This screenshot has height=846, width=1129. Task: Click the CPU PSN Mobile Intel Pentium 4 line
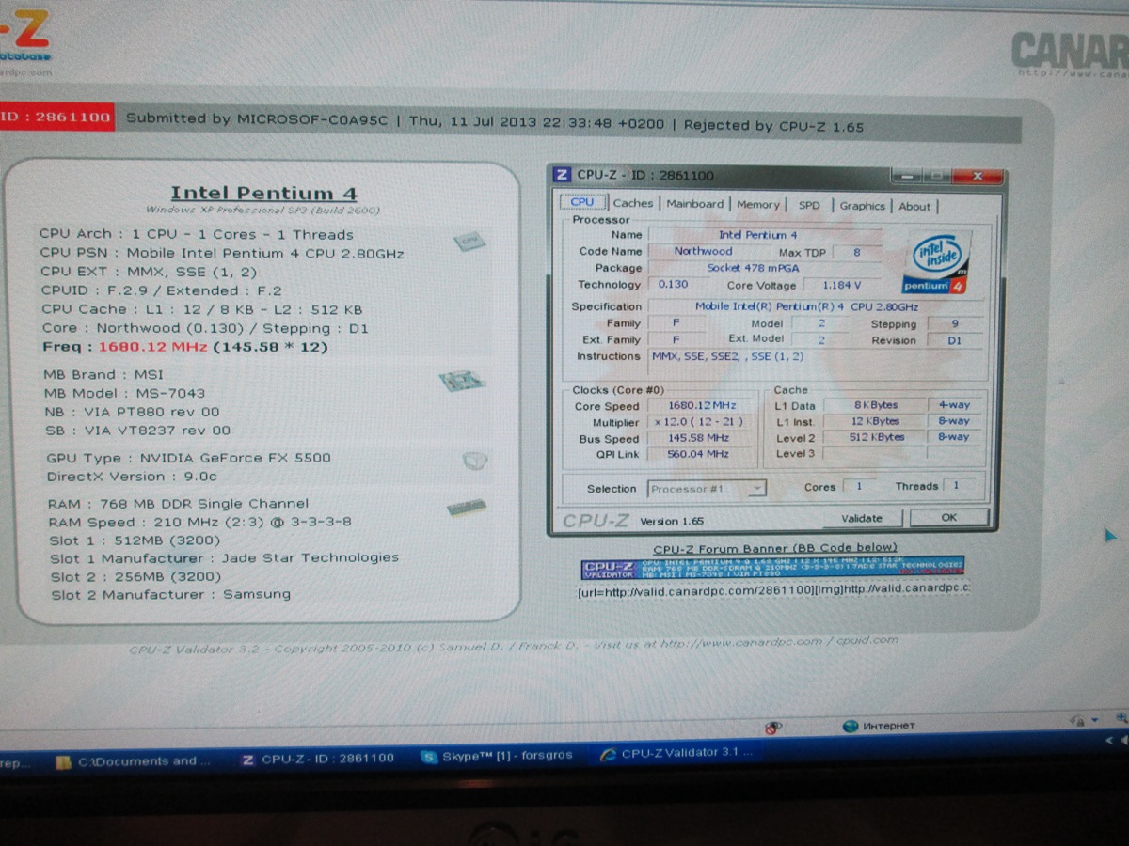pos(222,253)
